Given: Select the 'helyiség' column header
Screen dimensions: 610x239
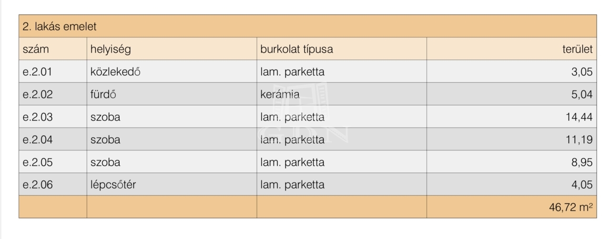Looking at the screenshot, I should pos(111,50).
